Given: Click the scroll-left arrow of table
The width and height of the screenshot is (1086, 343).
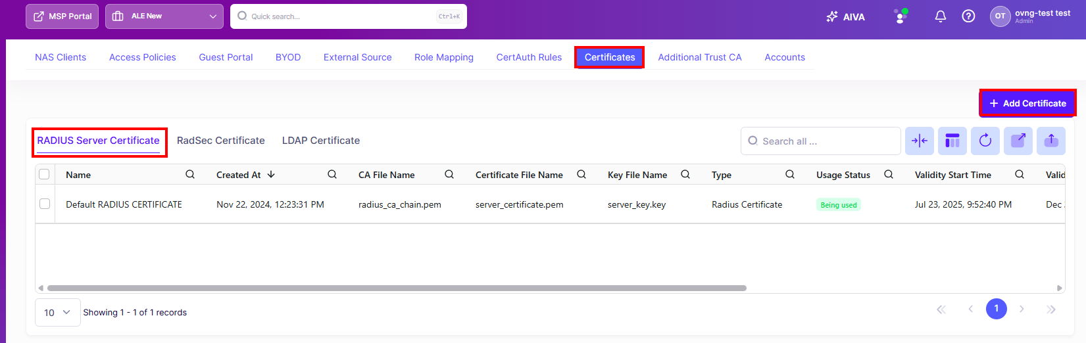Looking at the screenshot, I should 41,288.
